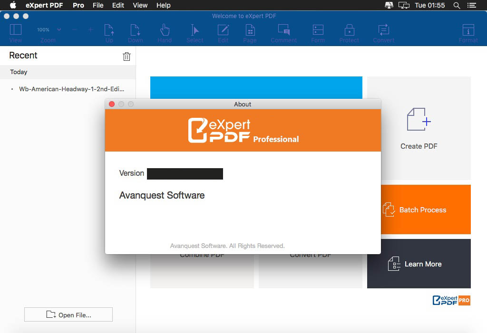
Task: Open the View panel toolbar icon
Action: click(16, 30)
